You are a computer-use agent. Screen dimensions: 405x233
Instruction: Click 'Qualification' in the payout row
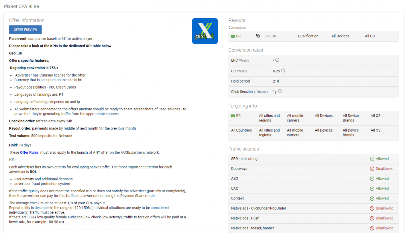308,36
